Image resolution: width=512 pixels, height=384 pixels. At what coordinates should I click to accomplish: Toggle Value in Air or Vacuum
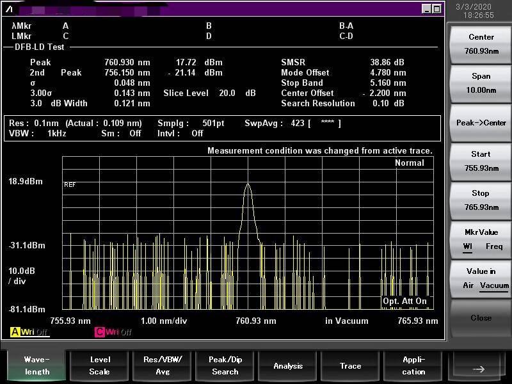tap(481, 278)
